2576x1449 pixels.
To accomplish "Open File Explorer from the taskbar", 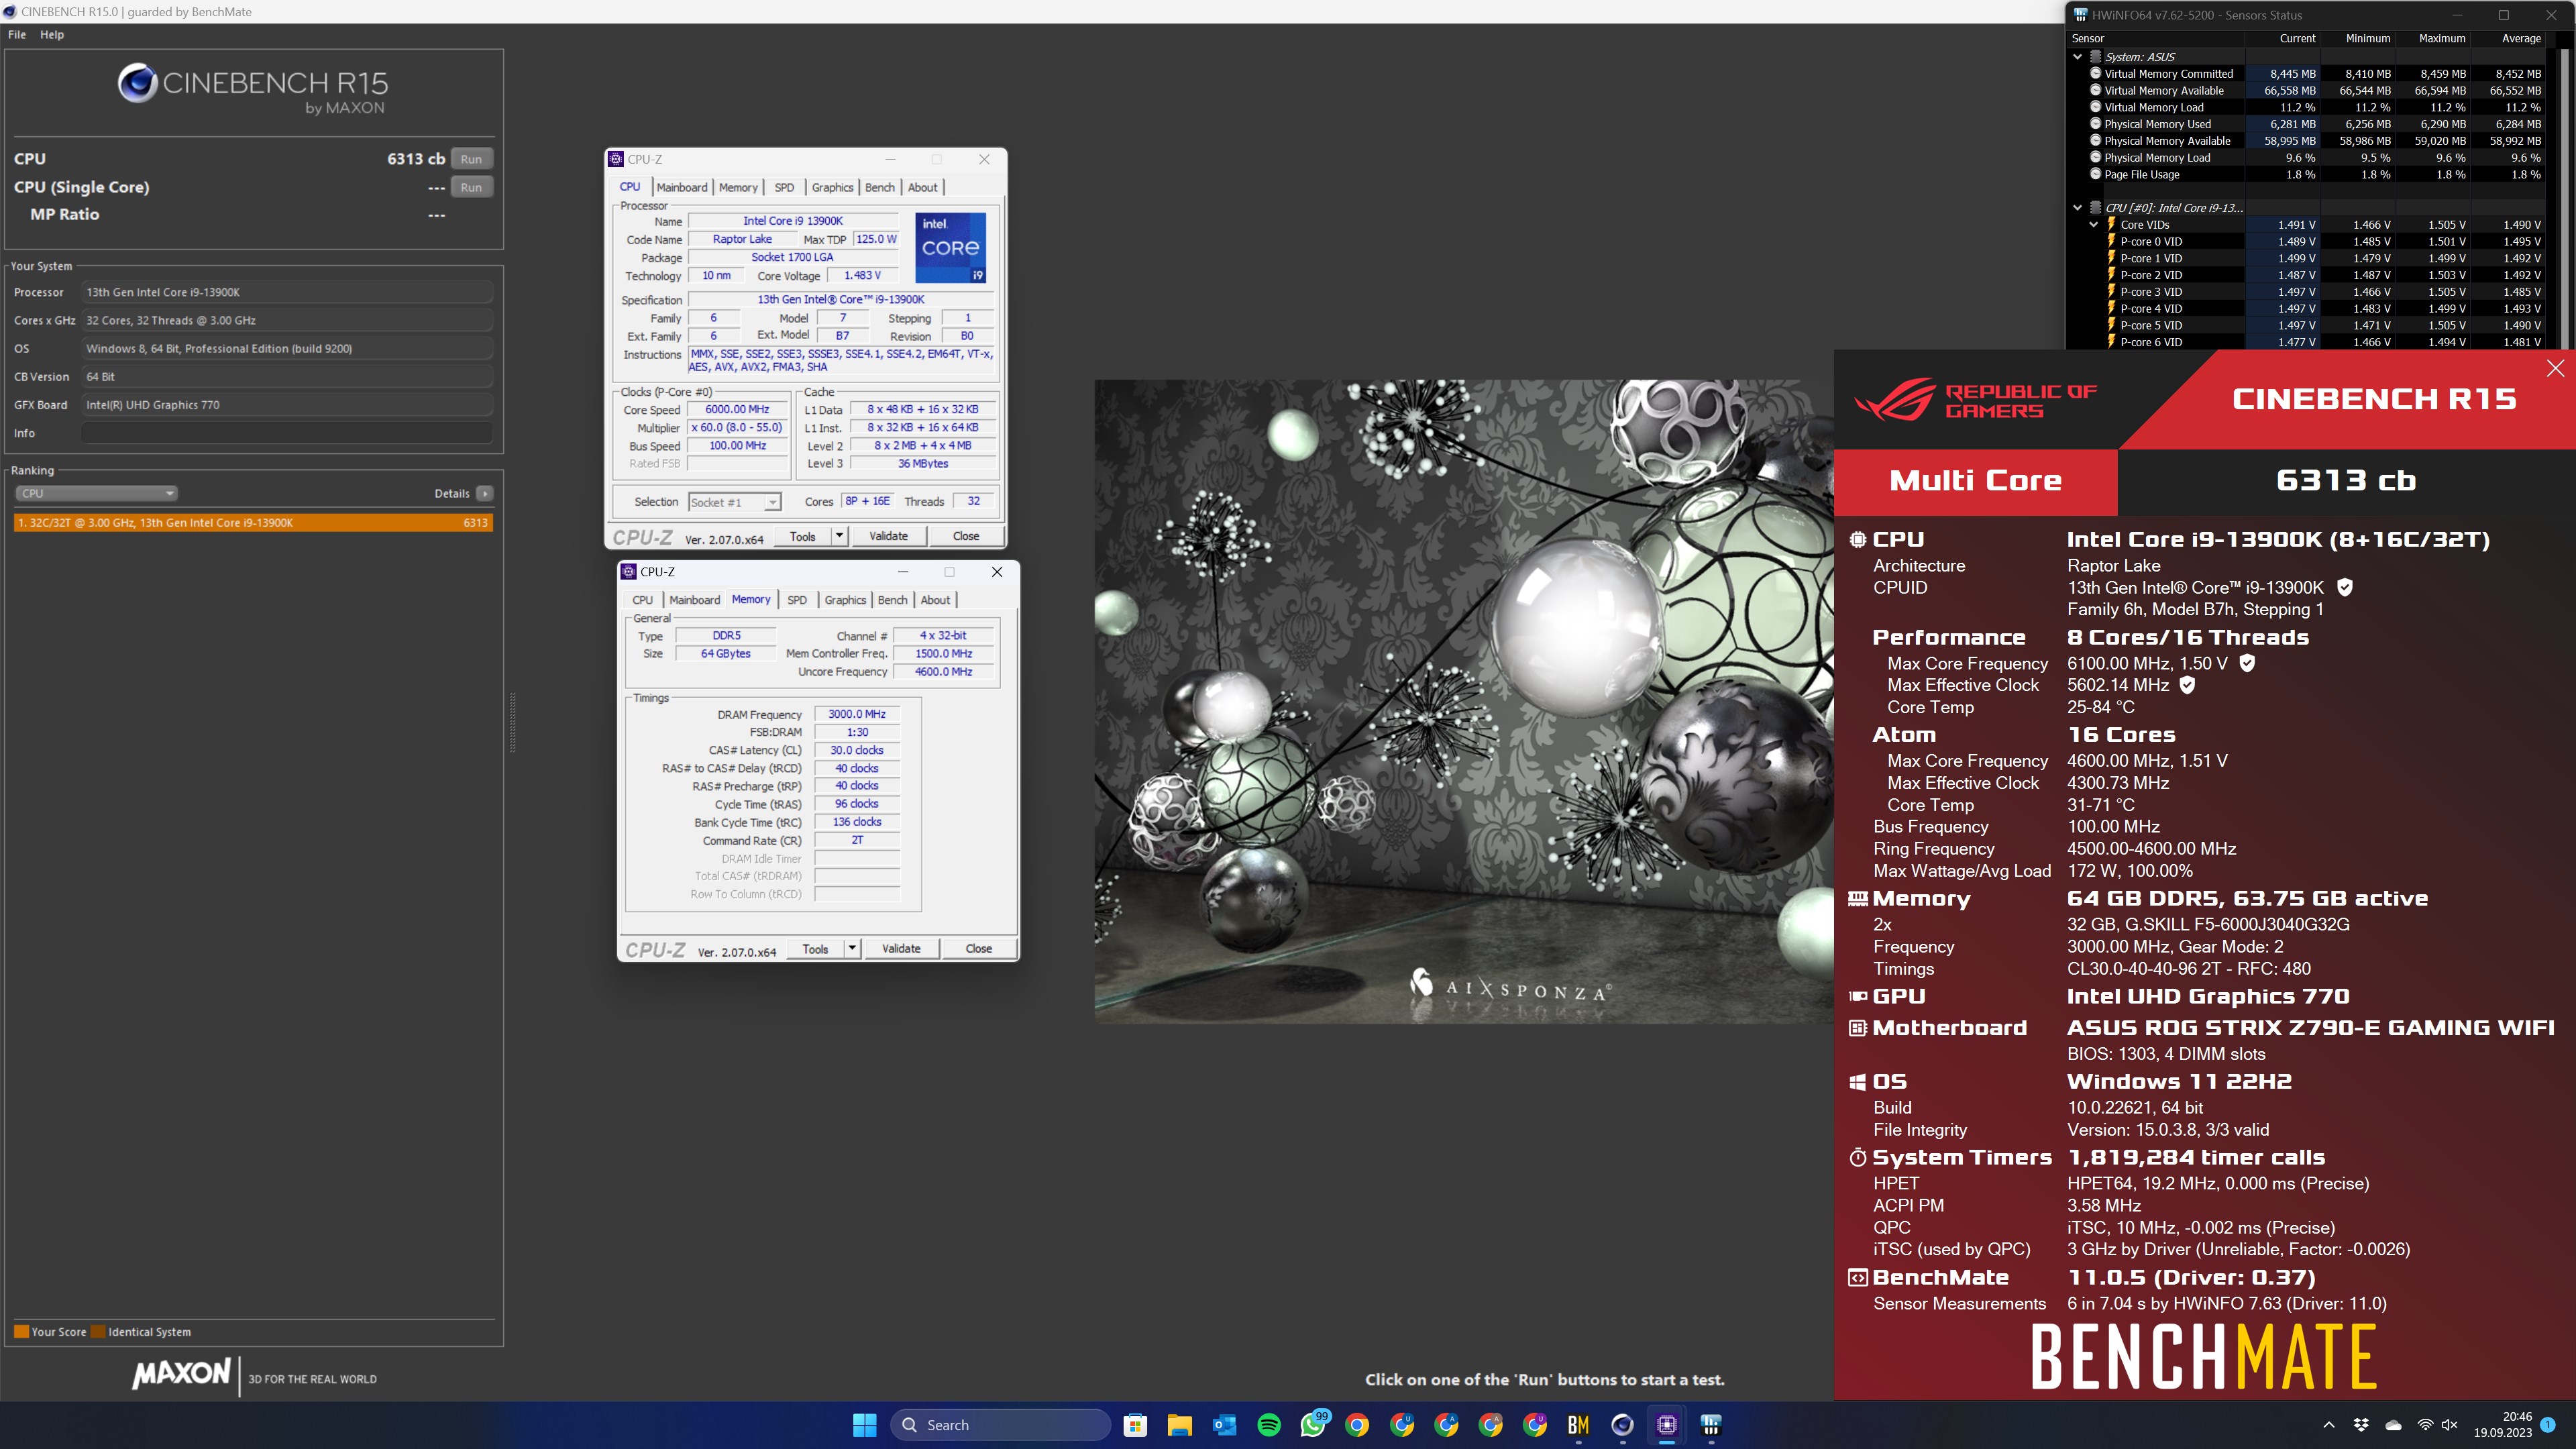I will 1179,1425.
